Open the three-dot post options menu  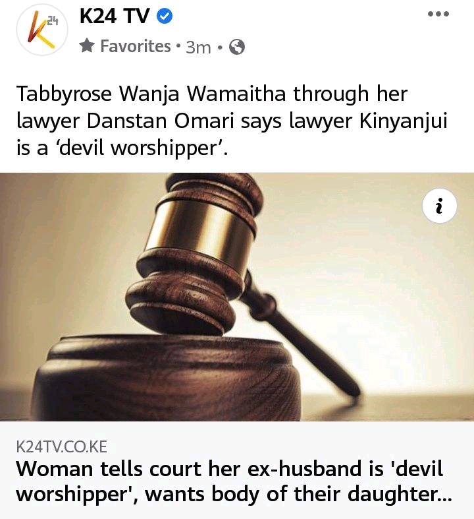pos(438,14)
